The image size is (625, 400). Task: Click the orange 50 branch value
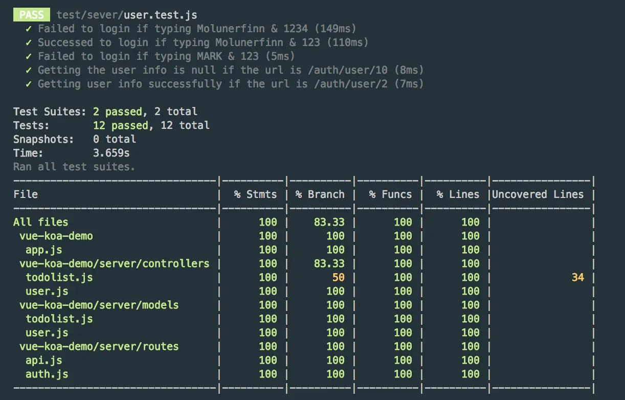click(x=338, y=277)
